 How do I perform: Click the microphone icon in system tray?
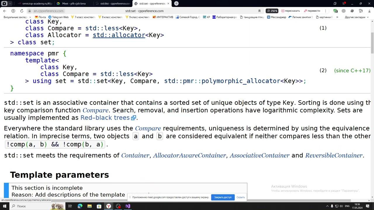coord(332,206)
